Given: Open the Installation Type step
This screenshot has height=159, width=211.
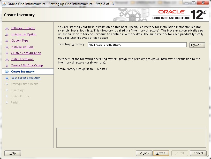Looking at the screenshot, I should coord(22,47).
